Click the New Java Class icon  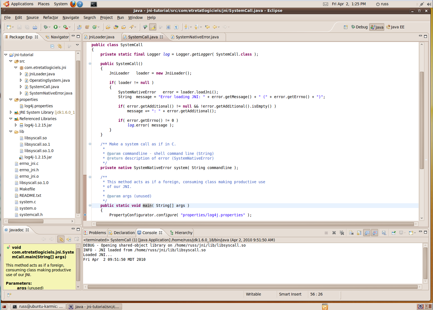click(x=95, y=27)
